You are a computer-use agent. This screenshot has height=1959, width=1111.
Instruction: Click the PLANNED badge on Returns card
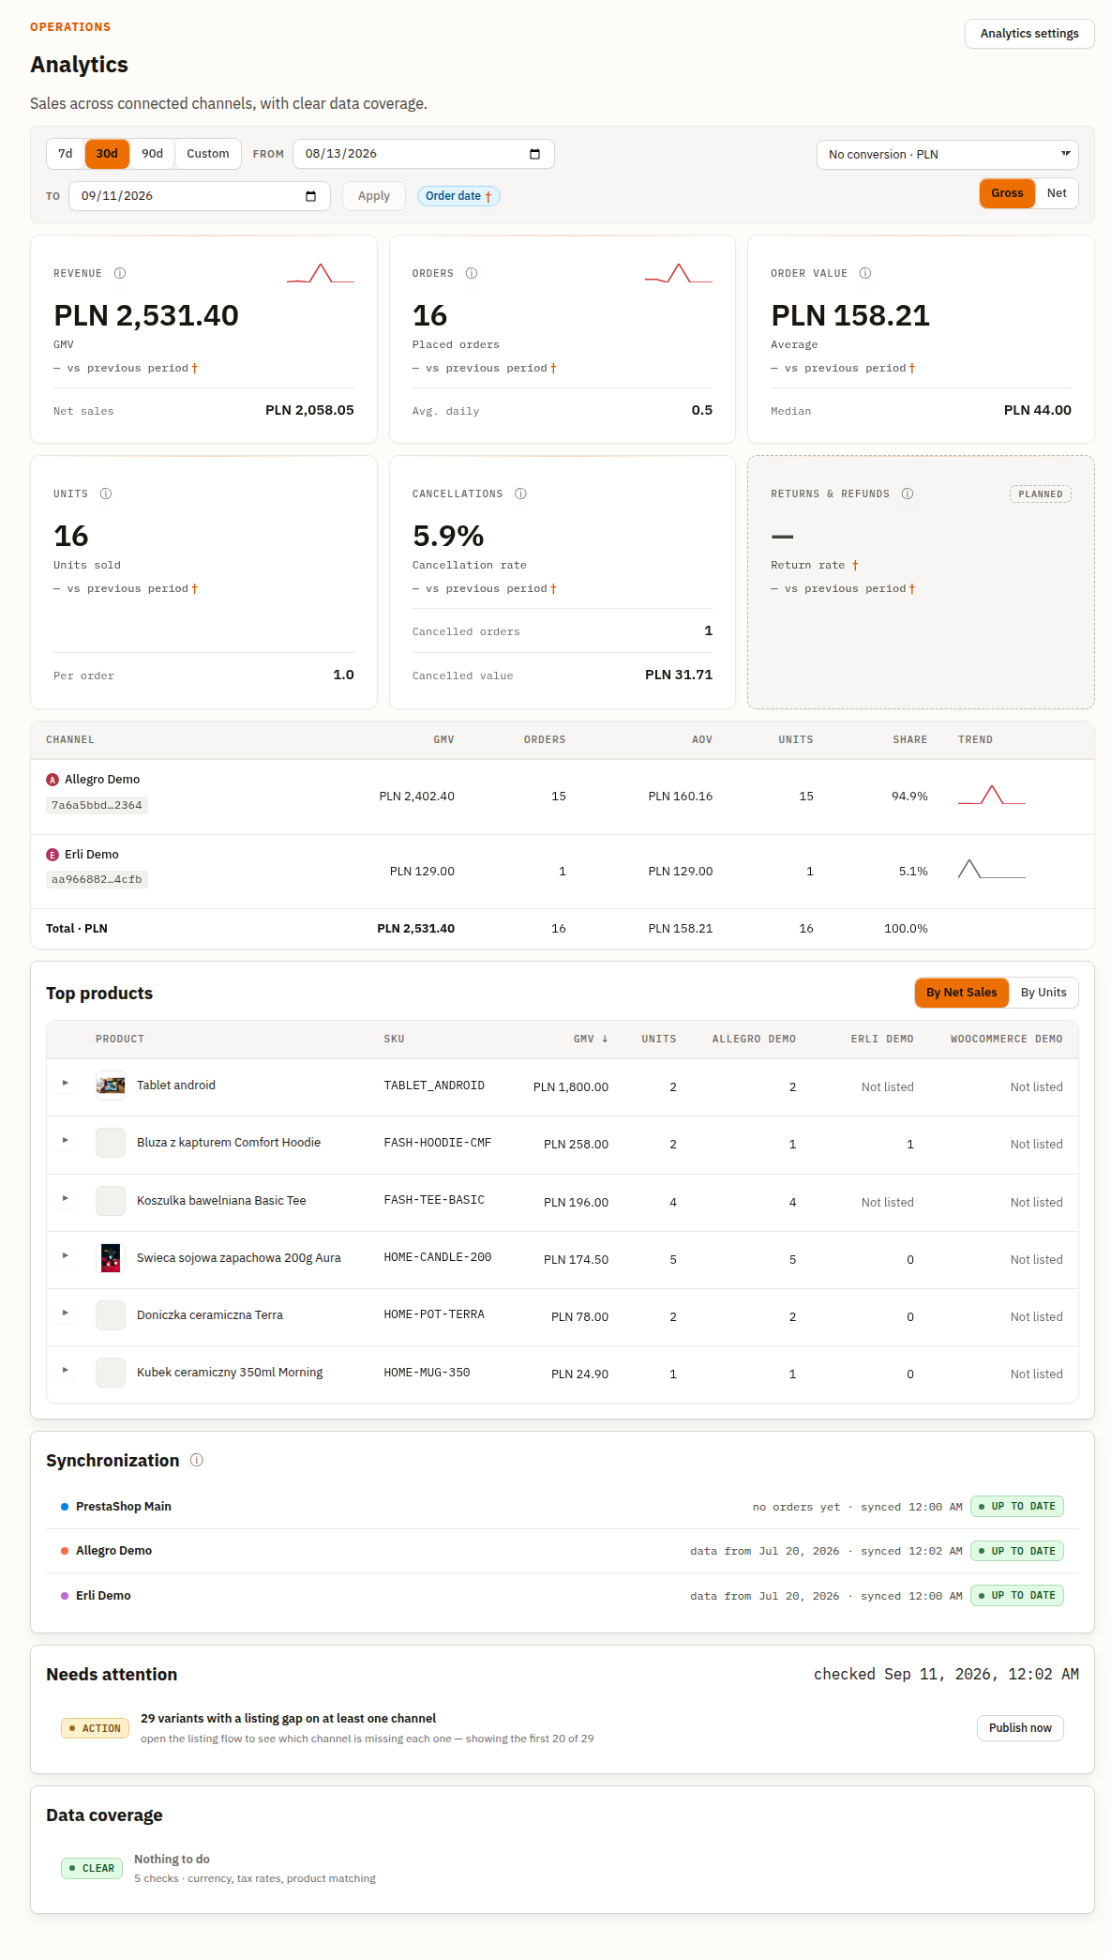coord(1041,494)
